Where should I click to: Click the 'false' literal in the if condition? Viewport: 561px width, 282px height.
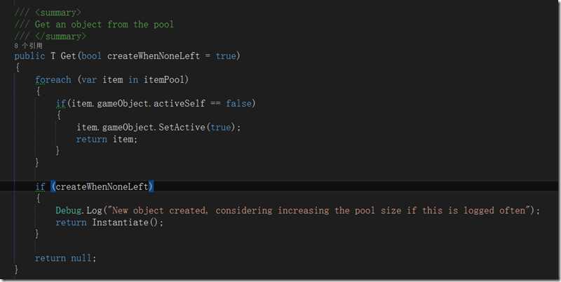click(238, 103)
